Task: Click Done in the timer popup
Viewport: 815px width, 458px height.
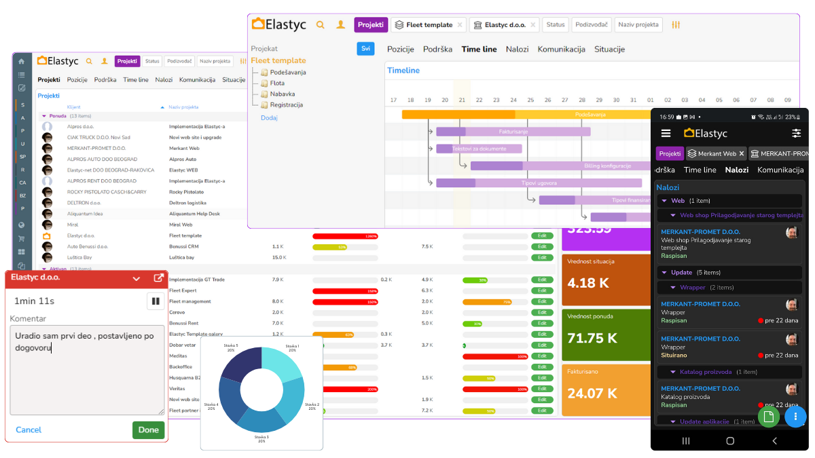Action: tap(148, 430)
